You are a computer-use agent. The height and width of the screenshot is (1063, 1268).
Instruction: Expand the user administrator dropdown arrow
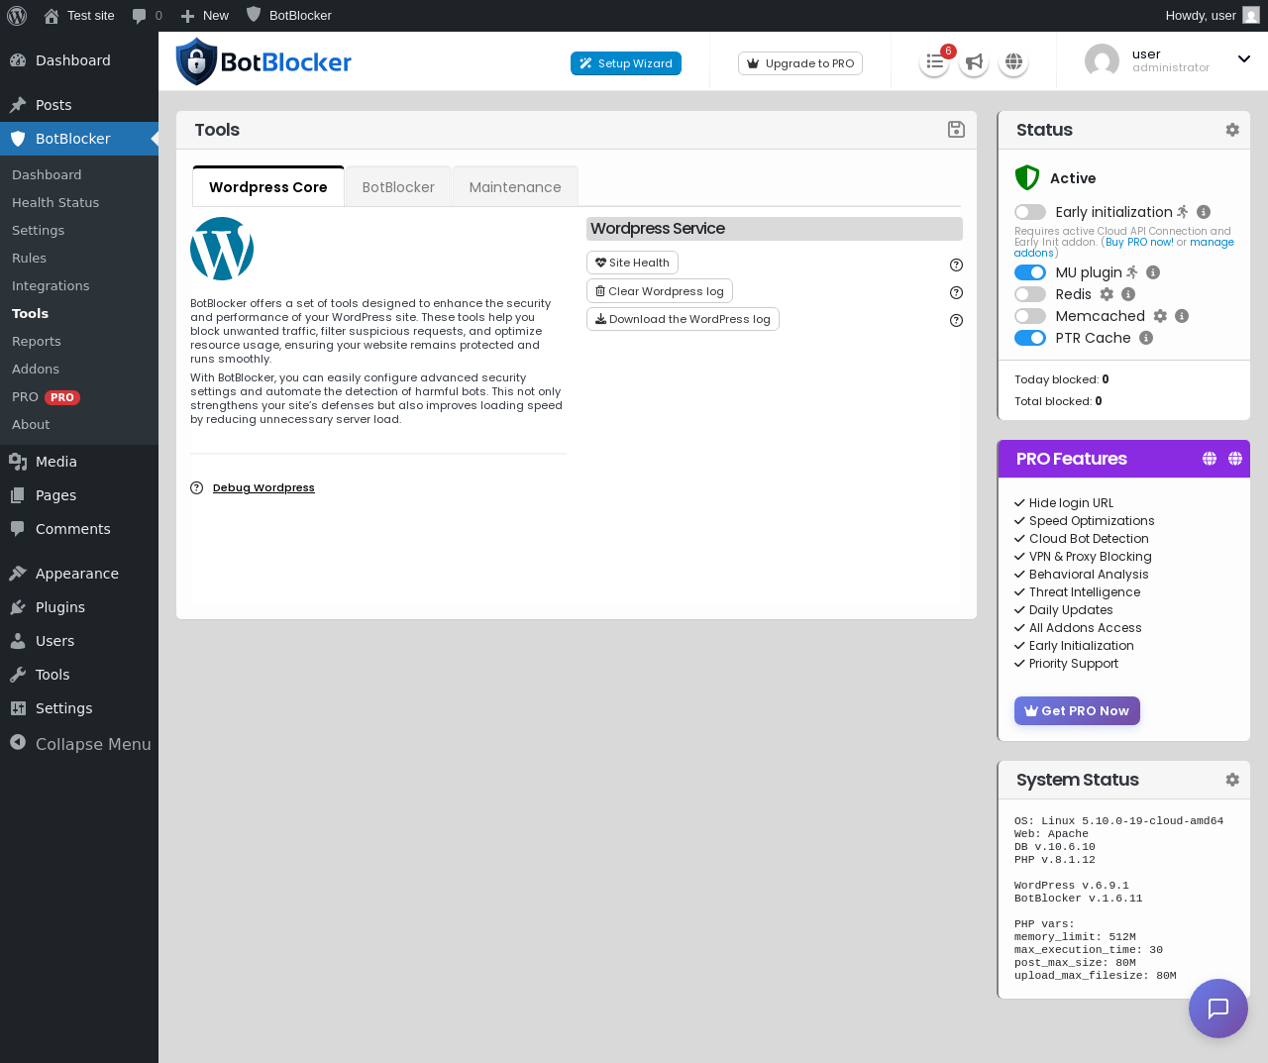(1244, 59)
